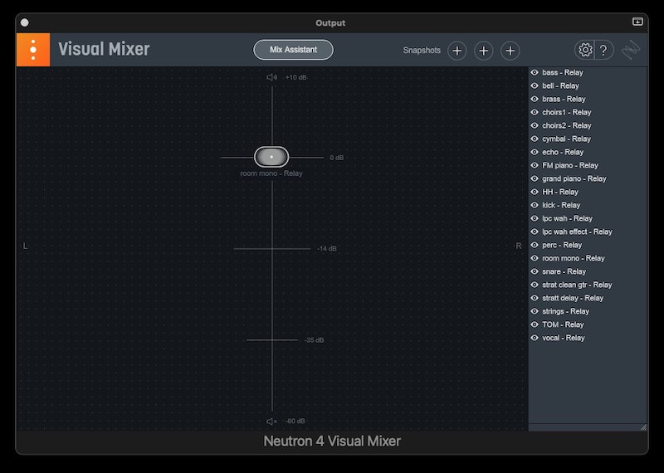The height and width of the screenshot is (473, 664).
Task: Click the round window close button
Action: [25, 22]
